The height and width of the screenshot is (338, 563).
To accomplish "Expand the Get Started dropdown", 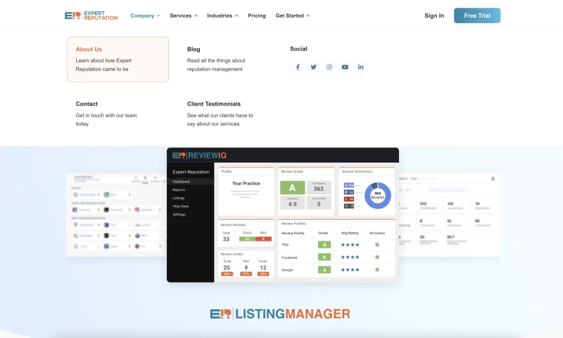I will pos(292,15).
